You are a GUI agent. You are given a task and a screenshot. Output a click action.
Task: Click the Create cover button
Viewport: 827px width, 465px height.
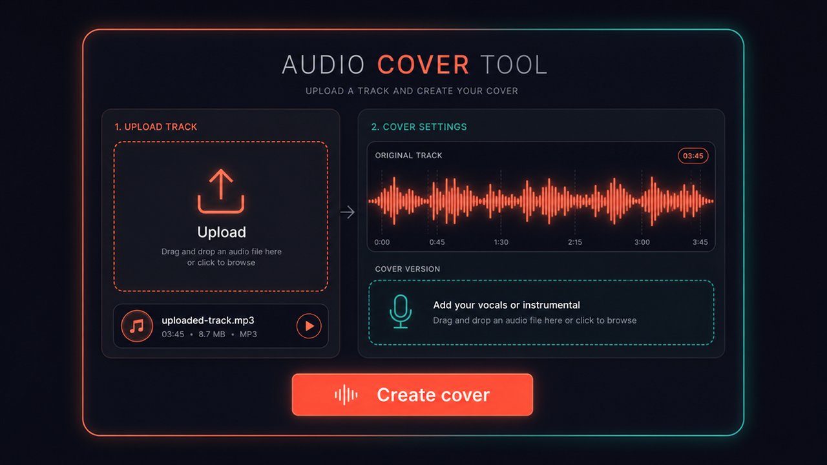tap(412, 395)
